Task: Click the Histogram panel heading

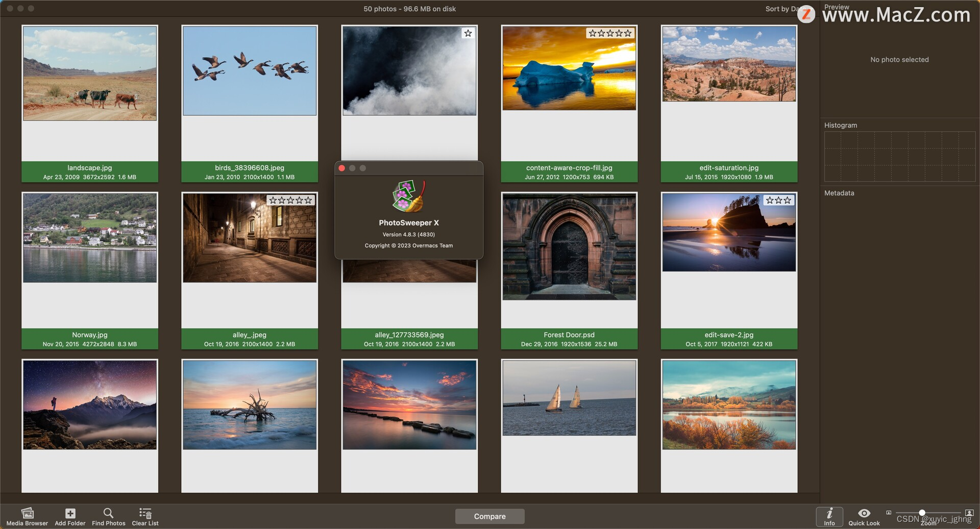Action: click(x=841, y=125)
